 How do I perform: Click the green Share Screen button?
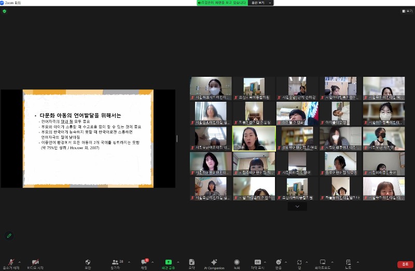(168, 263)
